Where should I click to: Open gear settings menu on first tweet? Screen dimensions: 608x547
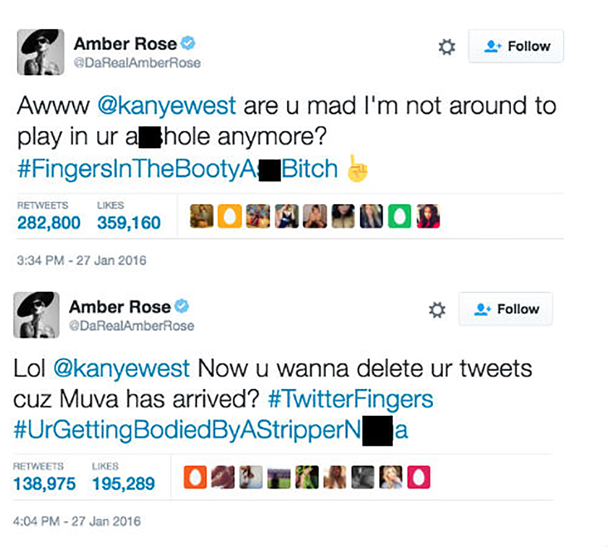pos(447,47)
